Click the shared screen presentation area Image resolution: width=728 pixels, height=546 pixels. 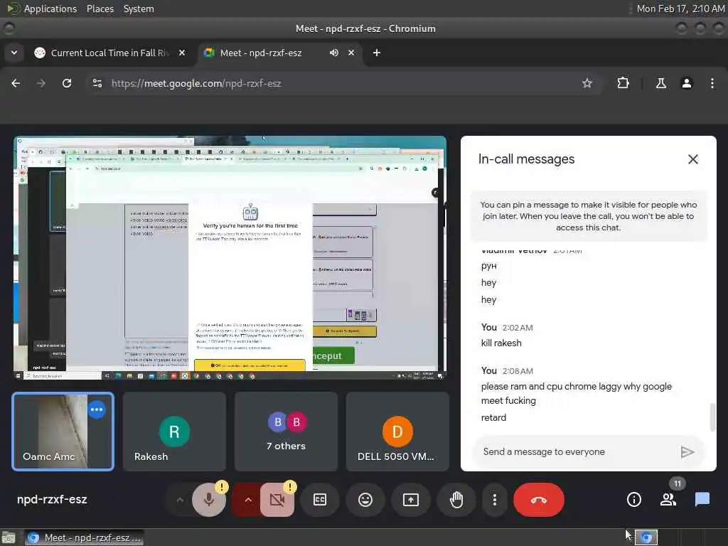[230, 258]
